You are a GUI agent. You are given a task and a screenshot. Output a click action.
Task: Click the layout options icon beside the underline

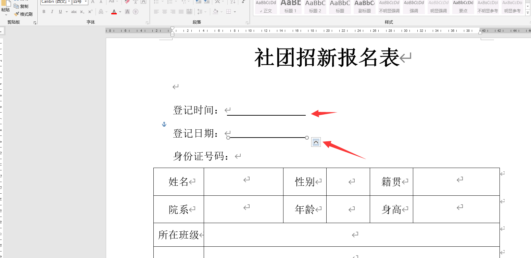pos(316,142)
